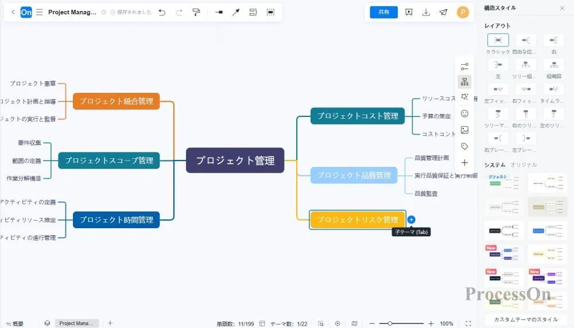Start presentation play mode

409,12
